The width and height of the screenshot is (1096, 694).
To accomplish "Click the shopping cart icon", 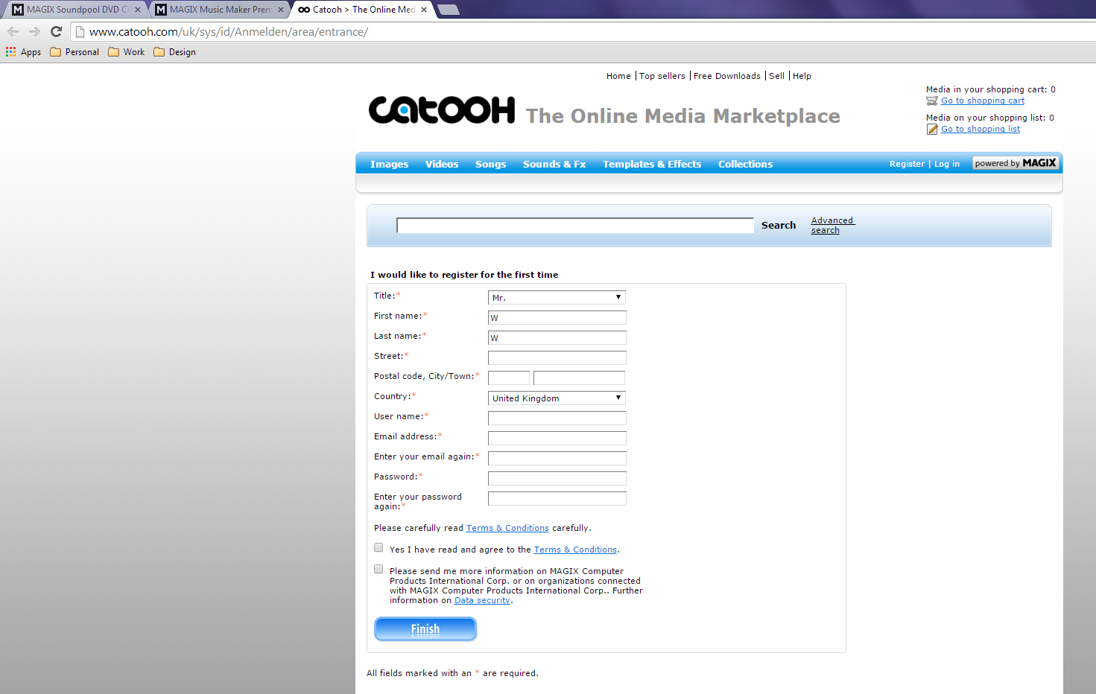I will (932, 101).
